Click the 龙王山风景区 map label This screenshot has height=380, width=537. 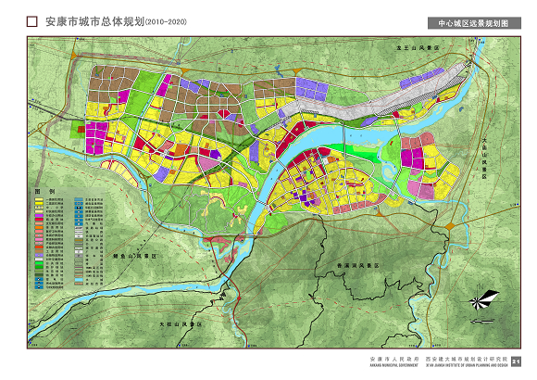coord(418,48)
